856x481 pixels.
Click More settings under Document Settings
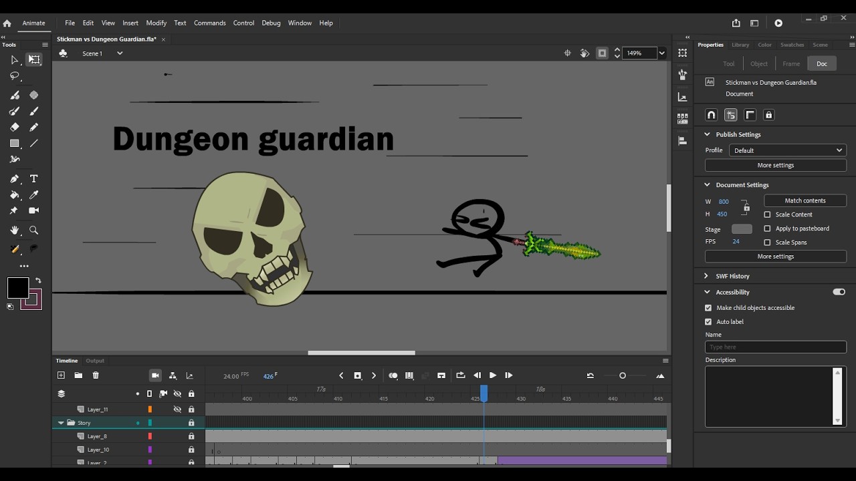[776, 257]
